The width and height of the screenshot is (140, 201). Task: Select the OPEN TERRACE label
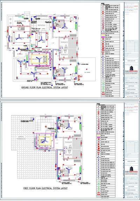(21, 138)
